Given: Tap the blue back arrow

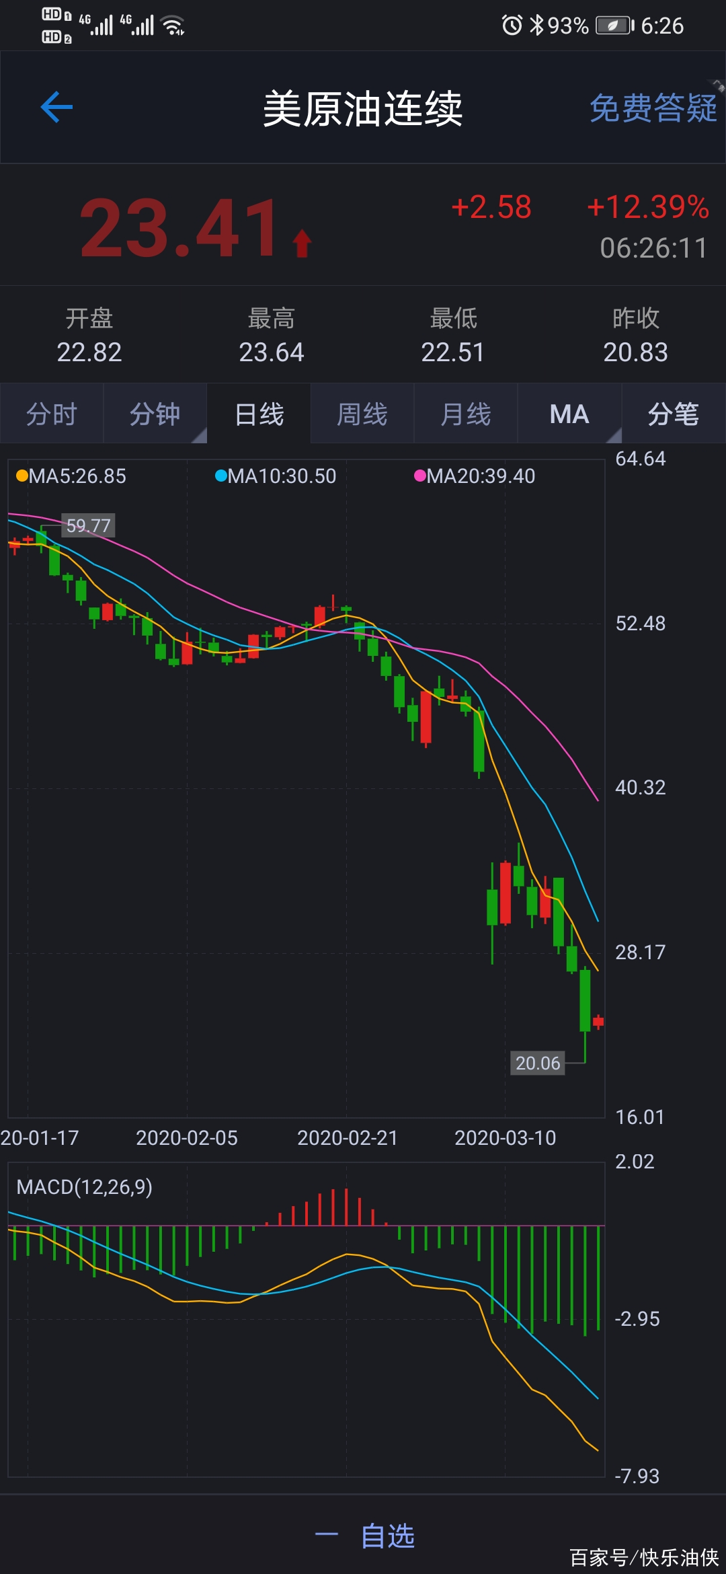Looking at the screenshot, I should point(56,108).
